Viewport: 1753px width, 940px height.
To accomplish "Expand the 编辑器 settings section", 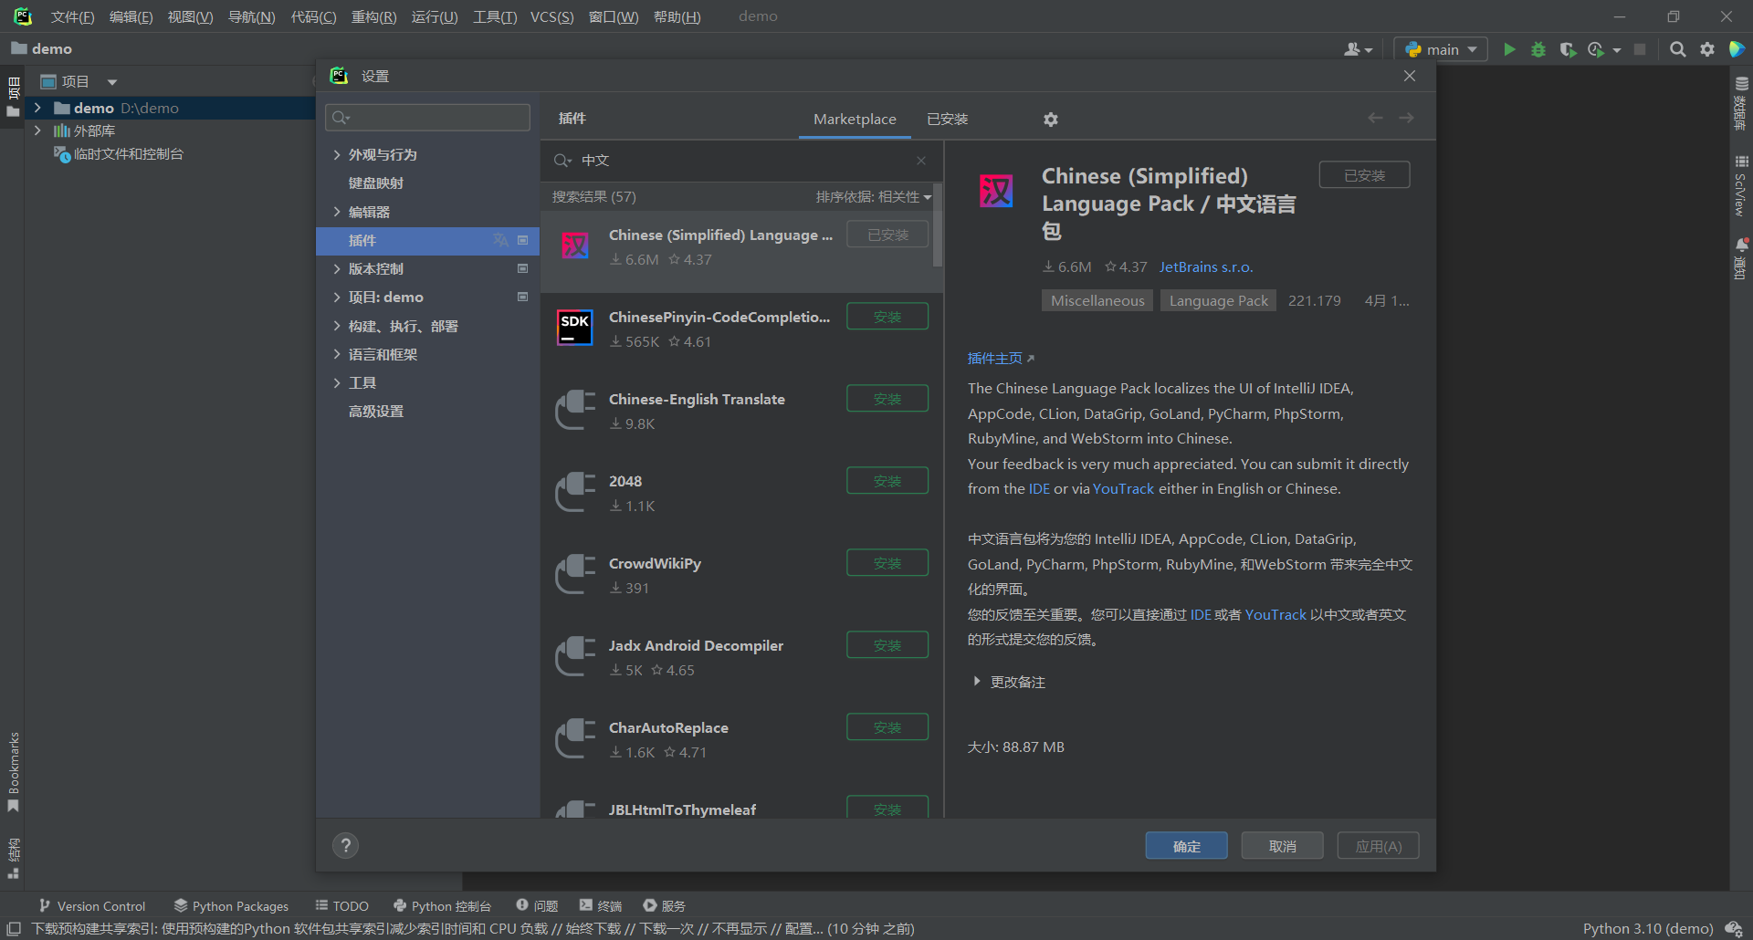I will coord(337,213).
